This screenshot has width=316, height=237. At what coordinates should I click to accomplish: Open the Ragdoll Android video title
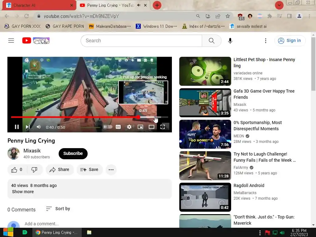point(249,185)
